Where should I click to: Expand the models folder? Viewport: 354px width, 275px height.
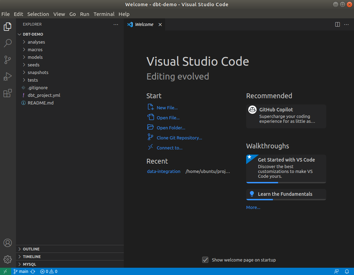(x=35, y=57)
